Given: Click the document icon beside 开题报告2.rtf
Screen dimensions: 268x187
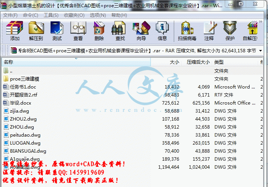Looking at the screenshot, I should (6, 95).
